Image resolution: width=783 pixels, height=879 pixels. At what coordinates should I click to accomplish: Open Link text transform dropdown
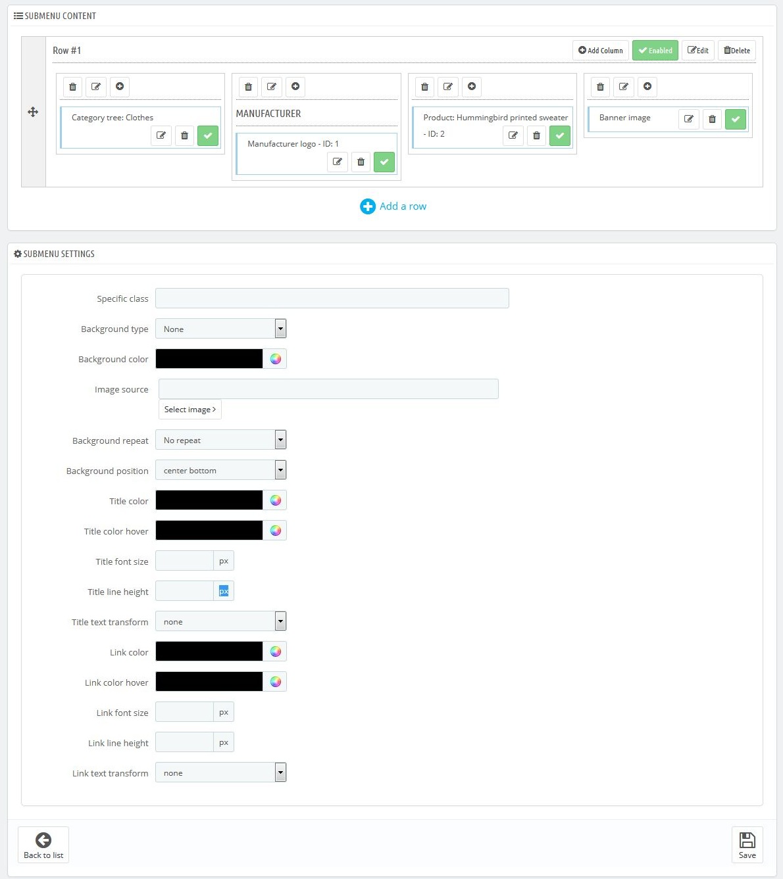221,772
